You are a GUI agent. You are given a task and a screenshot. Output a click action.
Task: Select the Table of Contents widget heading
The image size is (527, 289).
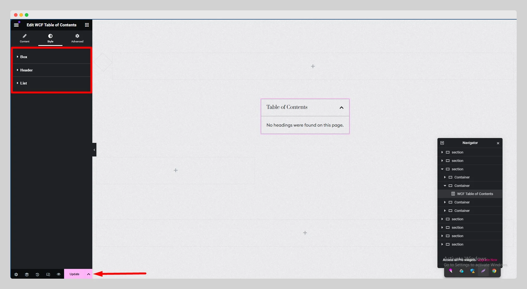click(x=287, y=107)
